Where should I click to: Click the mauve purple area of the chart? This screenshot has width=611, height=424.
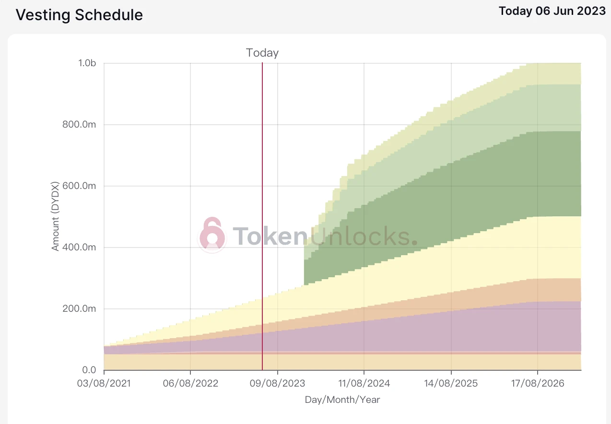coord(432,331)
